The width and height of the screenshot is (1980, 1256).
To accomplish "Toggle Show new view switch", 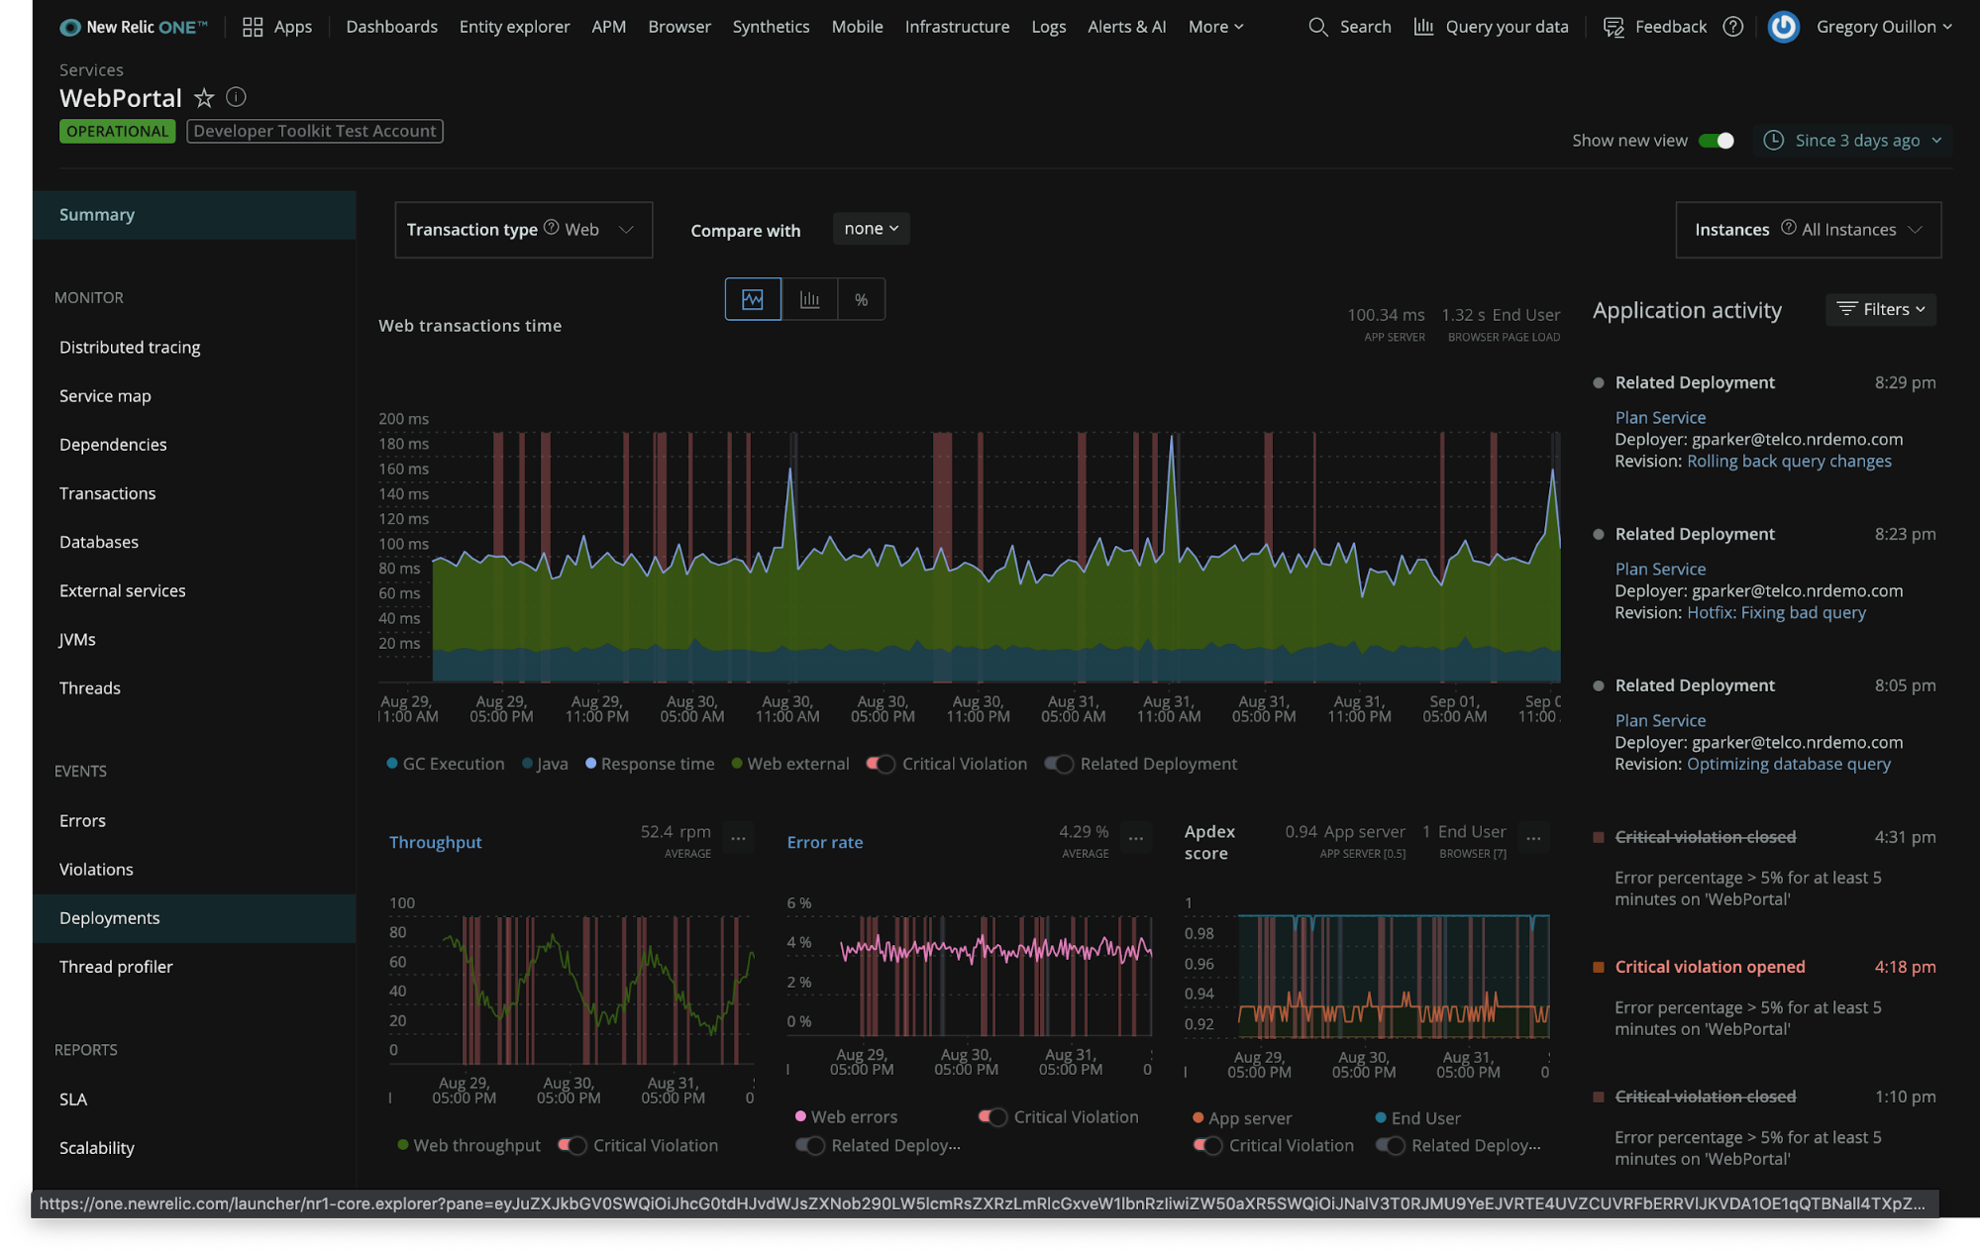I will (1717, 141).
